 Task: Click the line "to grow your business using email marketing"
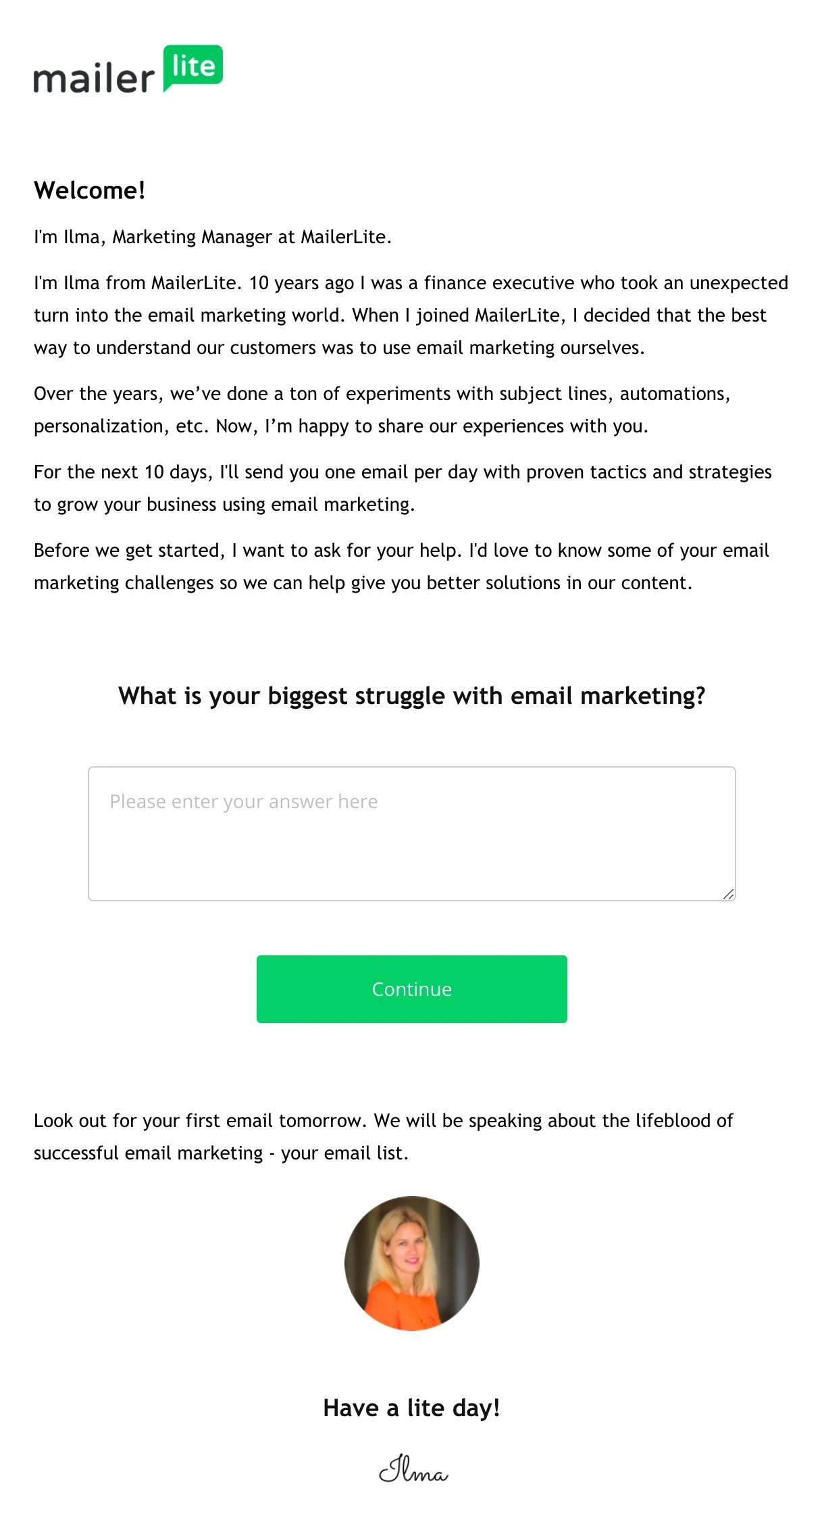(224, 505)
